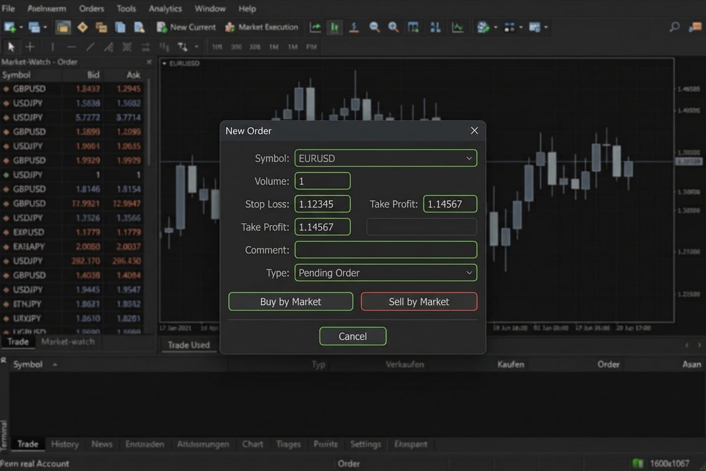Open the Tools menu
Screen dimensions: 706x471
pos(126,8)
